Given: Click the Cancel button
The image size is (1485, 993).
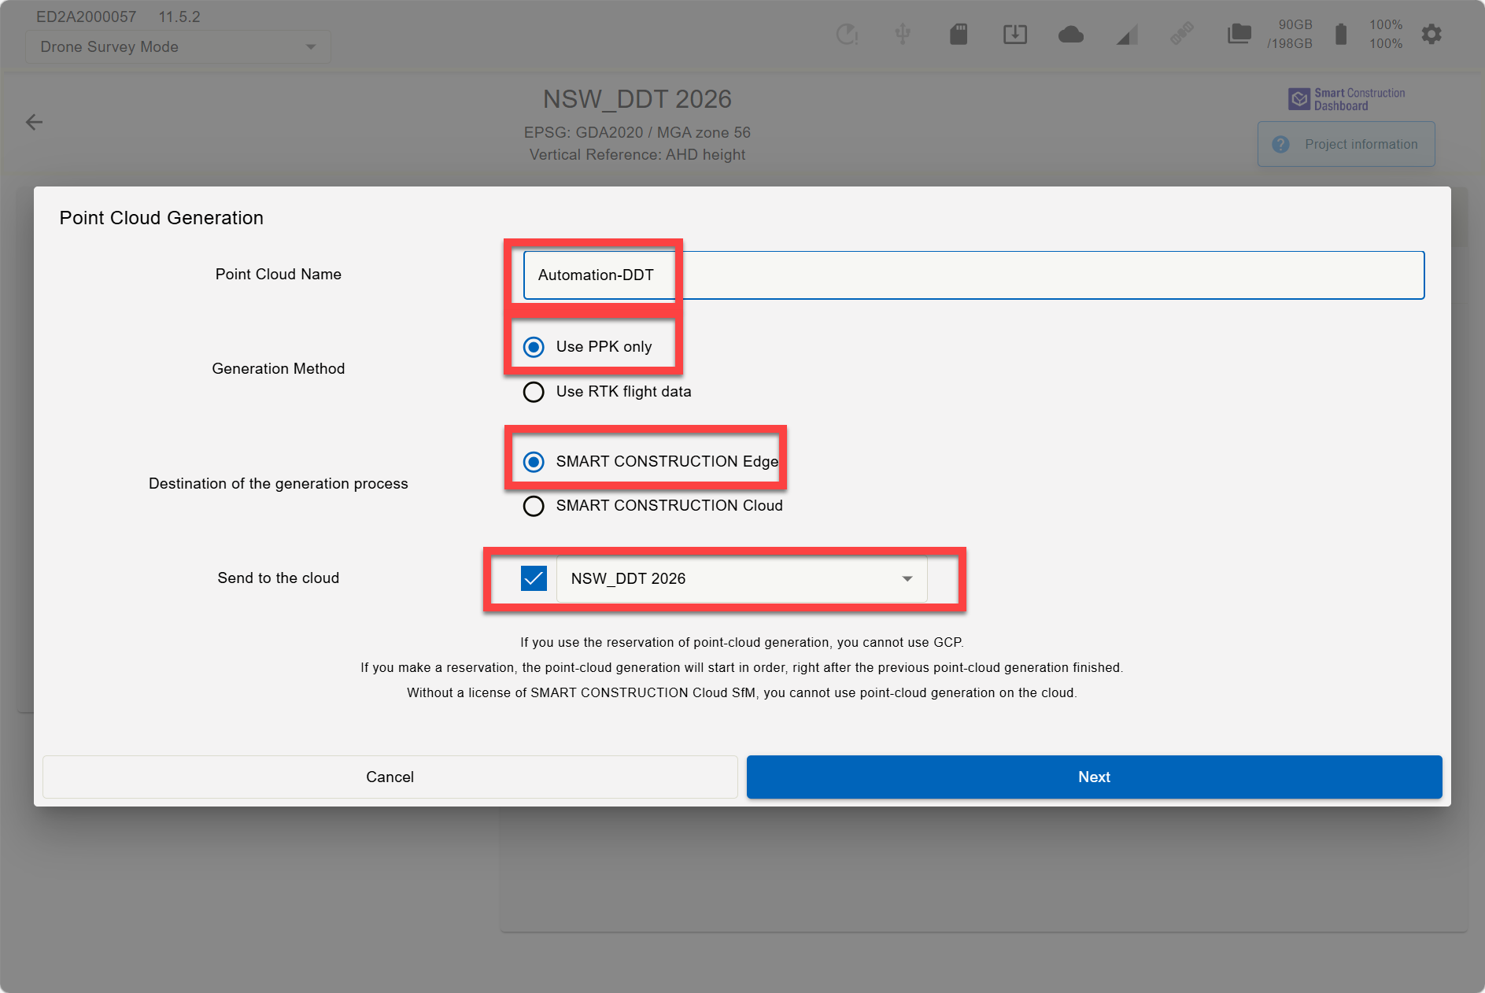Looking at the screenshot, I should (390, 777).
